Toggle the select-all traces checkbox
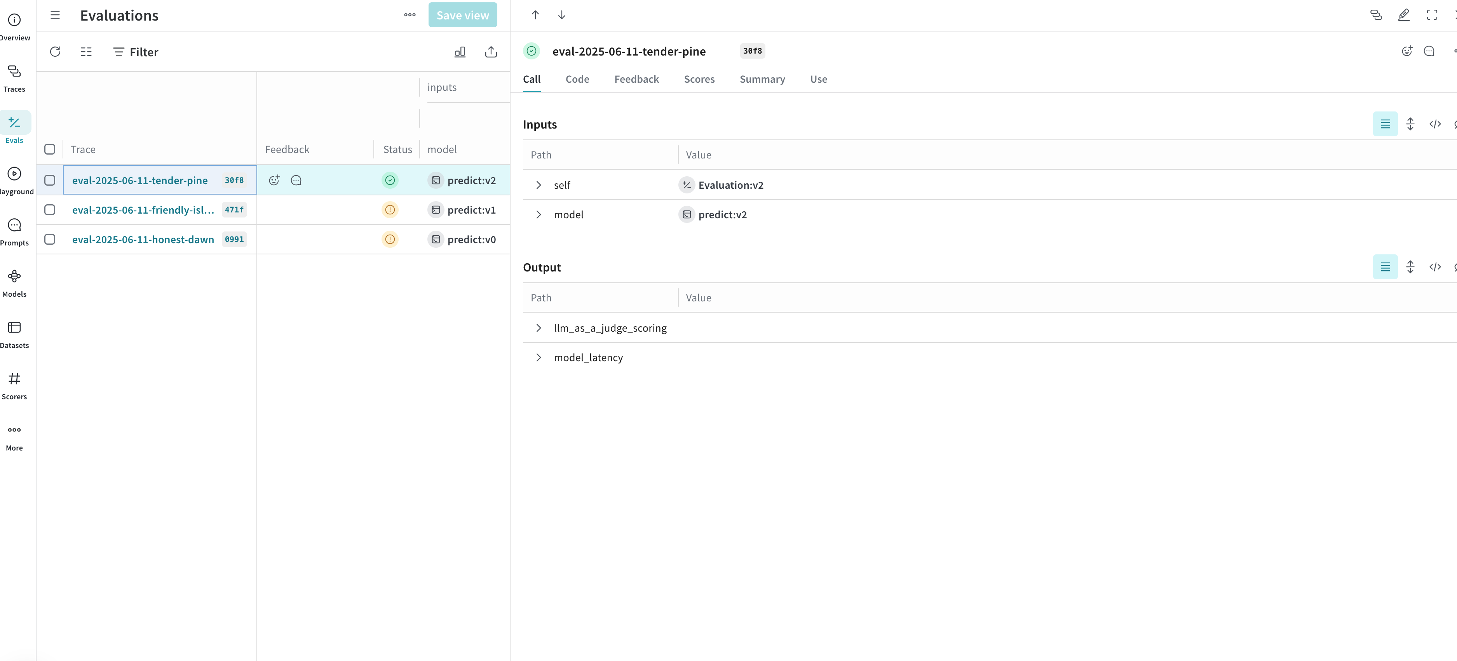The height and width of the screenshot is (661, 1457). tap(50, 149)
